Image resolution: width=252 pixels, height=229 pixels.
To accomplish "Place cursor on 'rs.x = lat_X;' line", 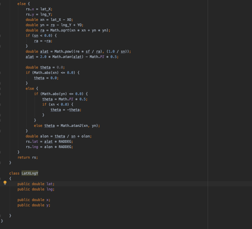I will (x=39, y=9).
